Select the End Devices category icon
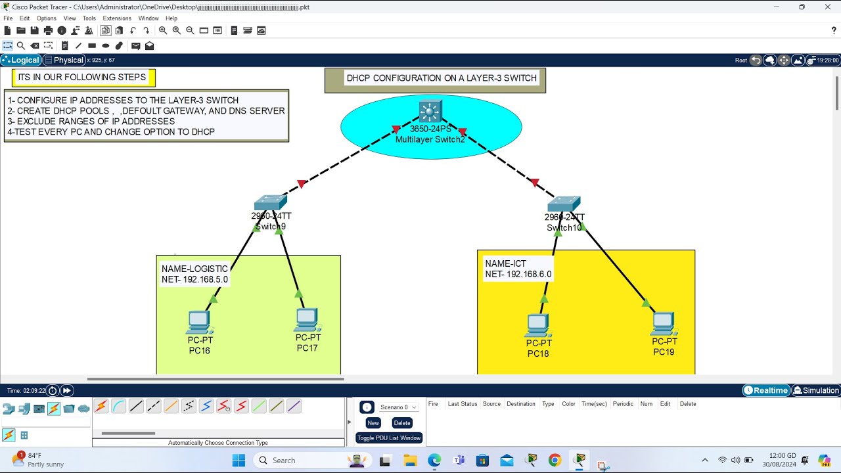 pos(24,409)
